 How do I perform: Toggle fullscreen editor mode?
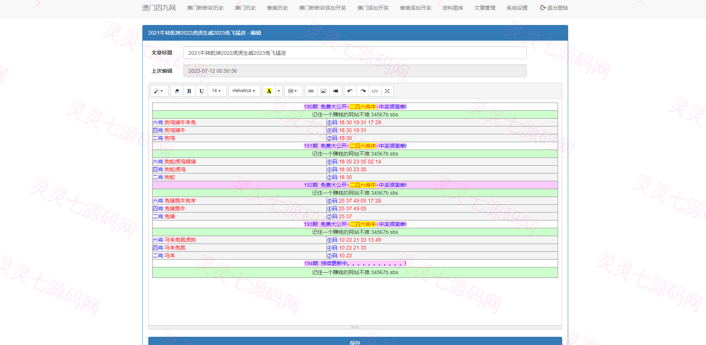click(x=387, y=91)
